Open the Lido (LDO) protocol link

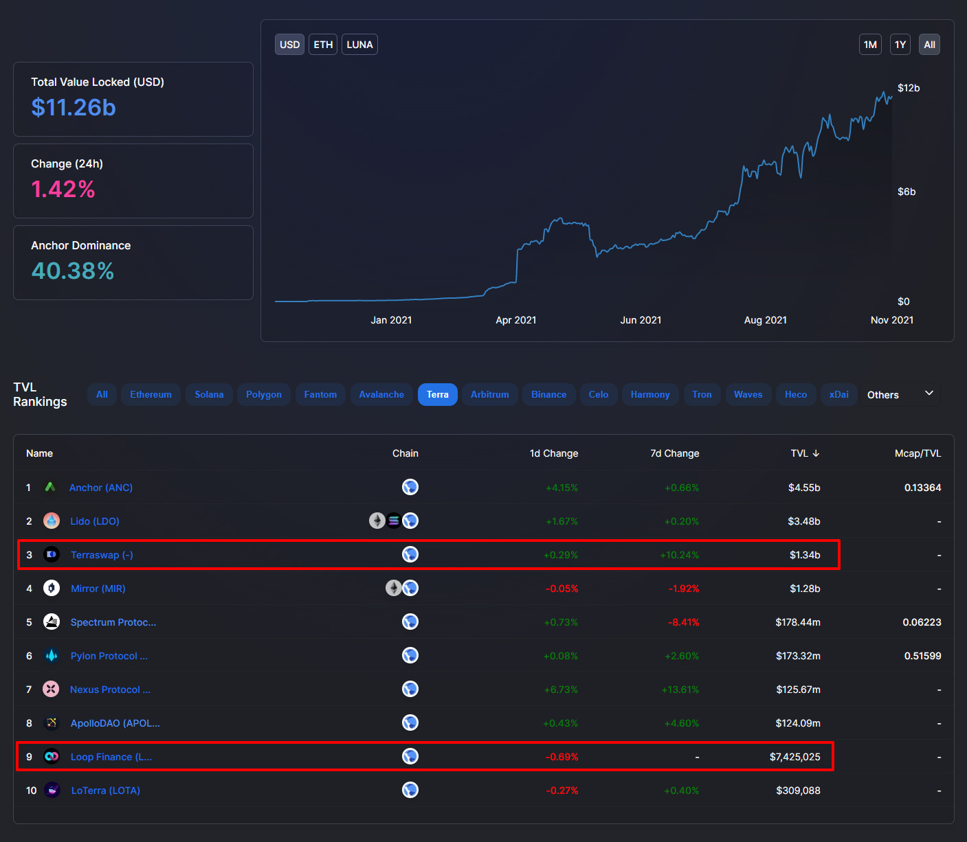95,521
